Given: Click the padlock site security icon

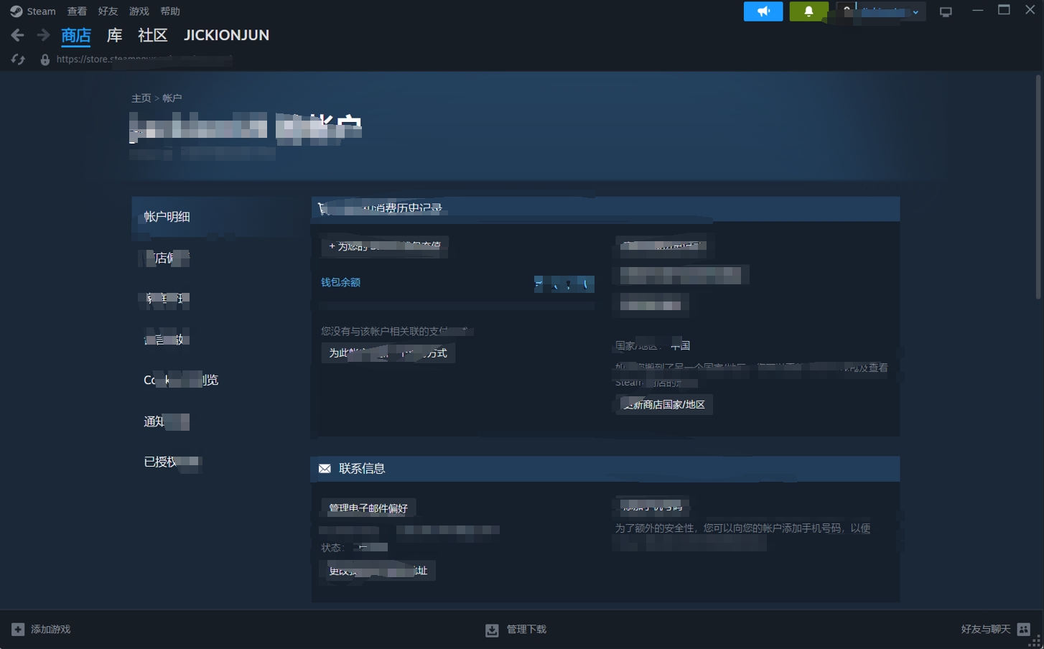Looking at the screenshot, I should 45,60.
